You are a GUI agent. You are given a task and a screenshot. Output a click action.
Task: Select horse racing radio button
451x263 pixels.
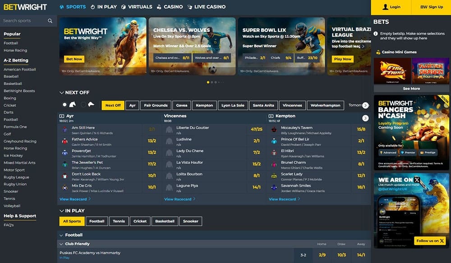[x=64, y=105]
